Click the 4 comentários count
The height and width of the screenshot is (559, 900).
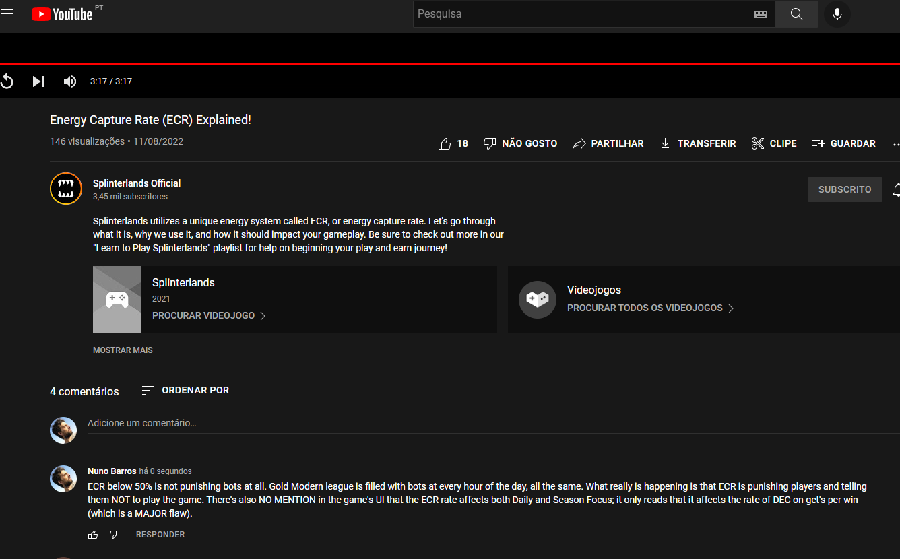[x=84, y=391]
